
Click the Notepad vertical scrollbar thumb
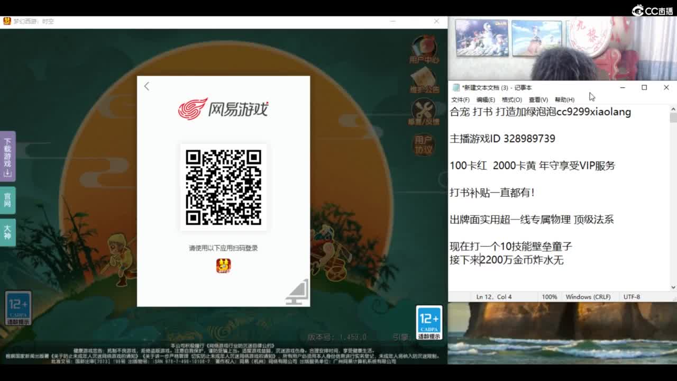(x=673, y=117)
